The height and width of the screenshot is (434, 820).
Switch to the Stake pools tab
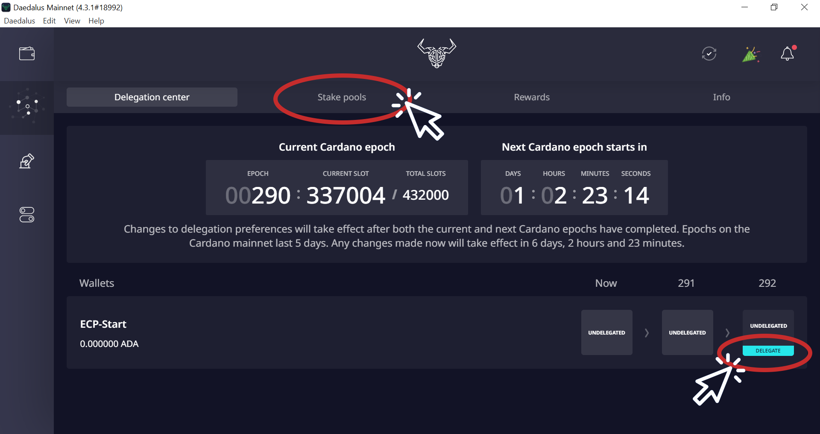tap(342, 97)
